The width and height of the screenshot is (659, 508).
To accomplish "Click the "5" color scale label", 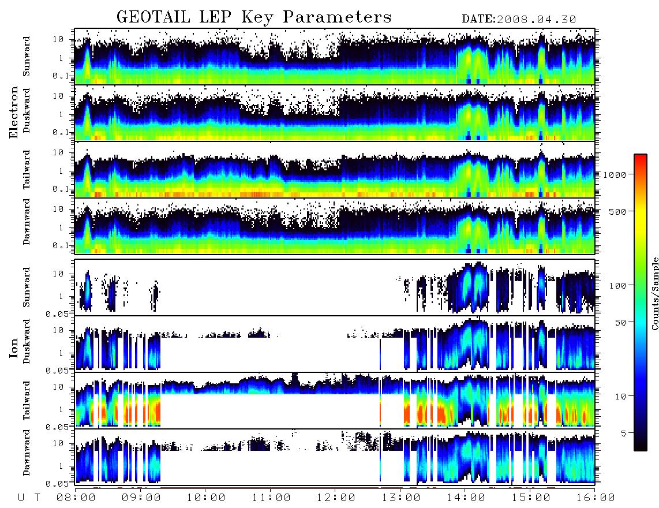I will pos(624,433).
